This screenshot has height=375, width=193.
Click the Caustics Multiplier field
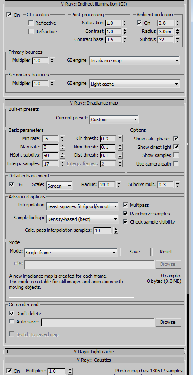(56, 371)
